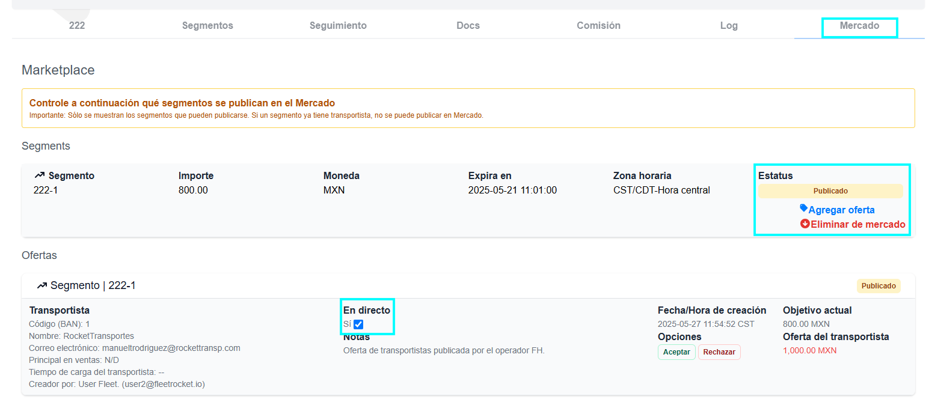The height and width of the screenshot is (414, 929).
Task: Open the 222 tab
Action: pos(77,26)
